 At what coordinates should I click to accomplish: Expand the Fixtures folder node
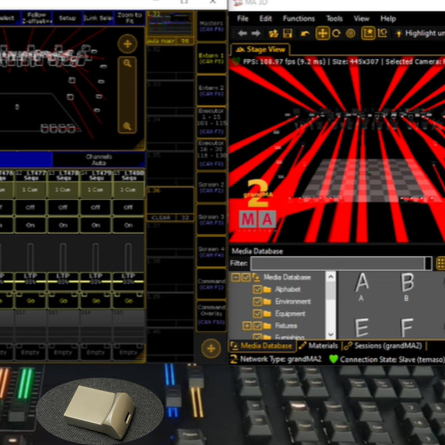(x=246, y=325)
